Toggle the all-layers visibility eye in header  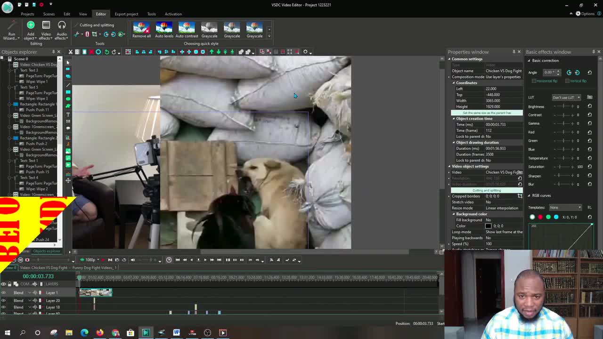tap(3, 284)
